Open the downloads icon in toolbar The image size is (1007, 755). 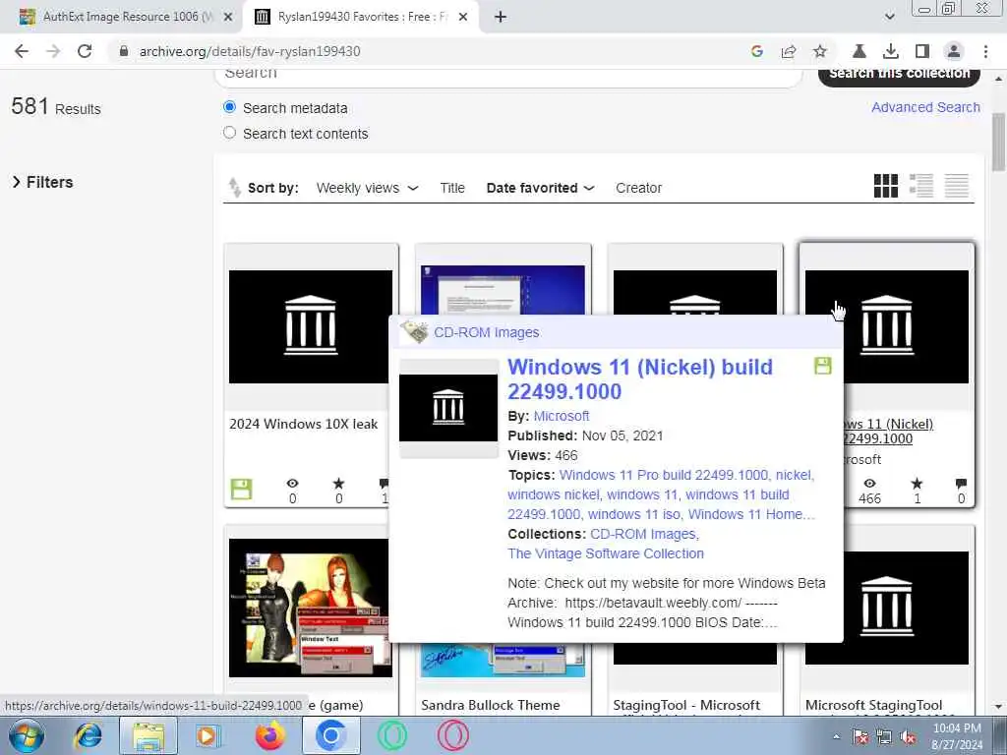[890, 51]
